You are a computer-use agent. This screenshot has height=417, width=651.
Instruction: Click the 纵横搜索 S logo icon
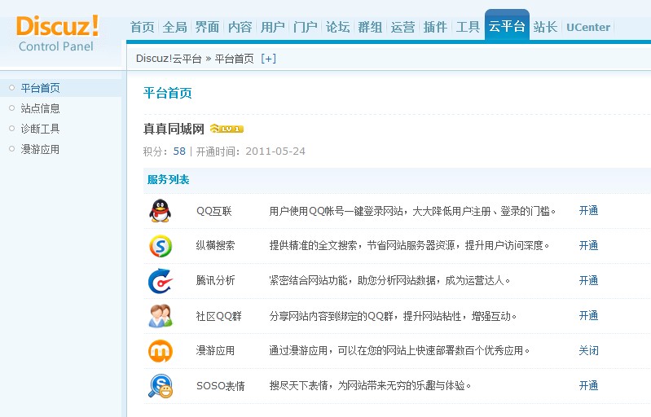click(x=161, y=246)
